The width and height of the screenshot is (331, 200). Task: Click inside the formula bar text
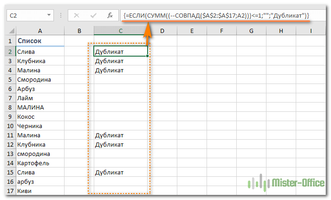(x=216, y=15)
